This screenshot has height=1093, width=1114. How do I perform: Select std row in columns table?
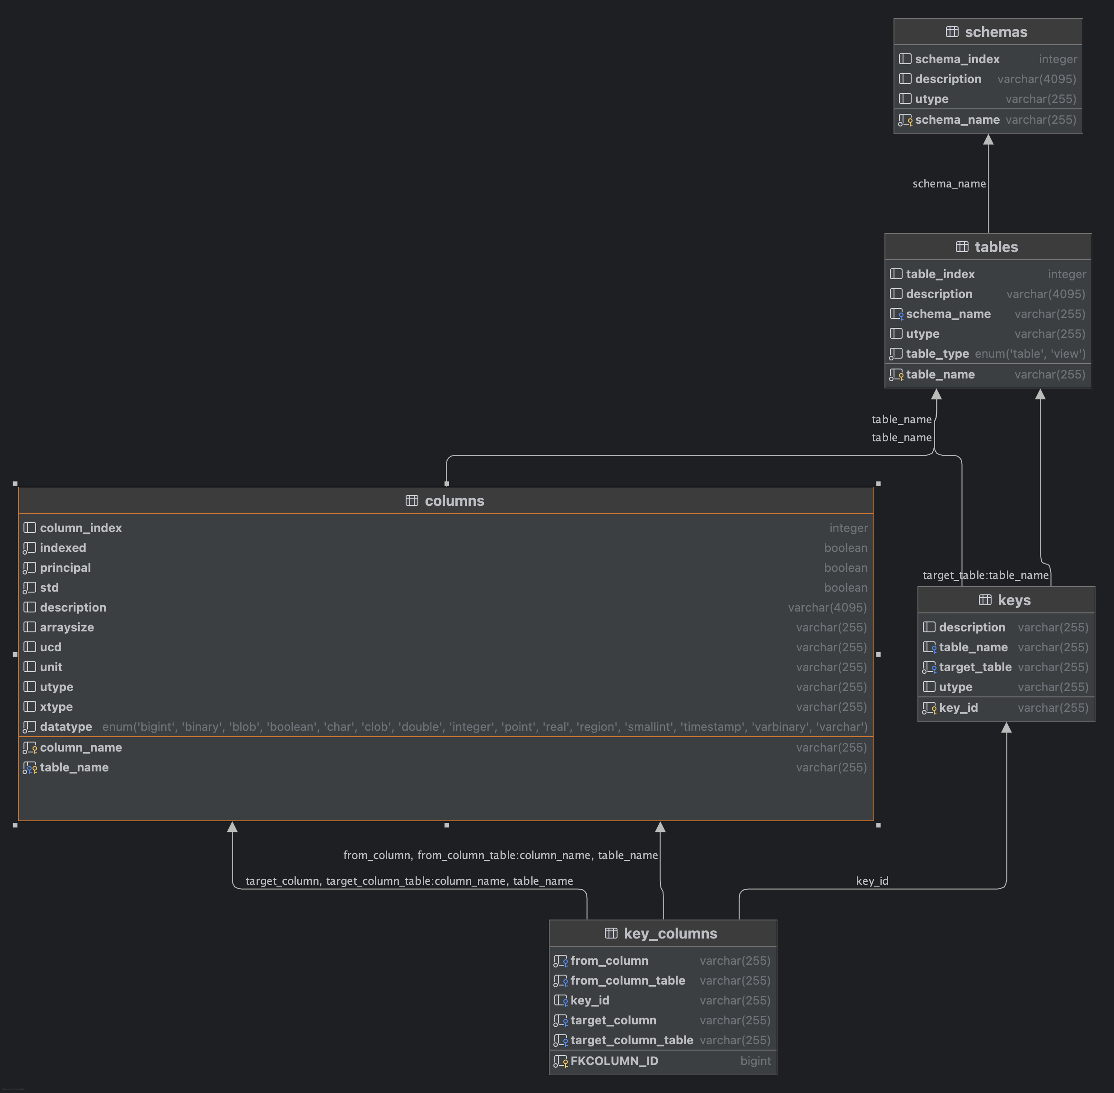445,588
